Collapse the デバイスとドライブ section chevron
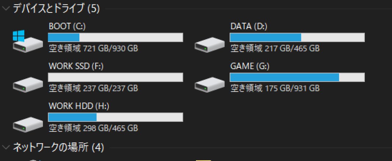 (6, 9)
